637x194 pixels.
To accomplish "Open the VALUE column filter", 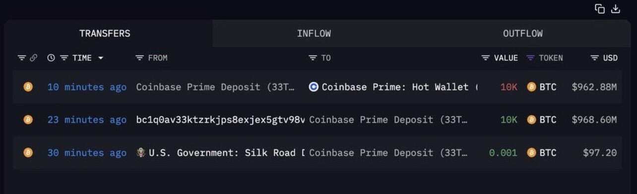I will click(x=486, y=58).
